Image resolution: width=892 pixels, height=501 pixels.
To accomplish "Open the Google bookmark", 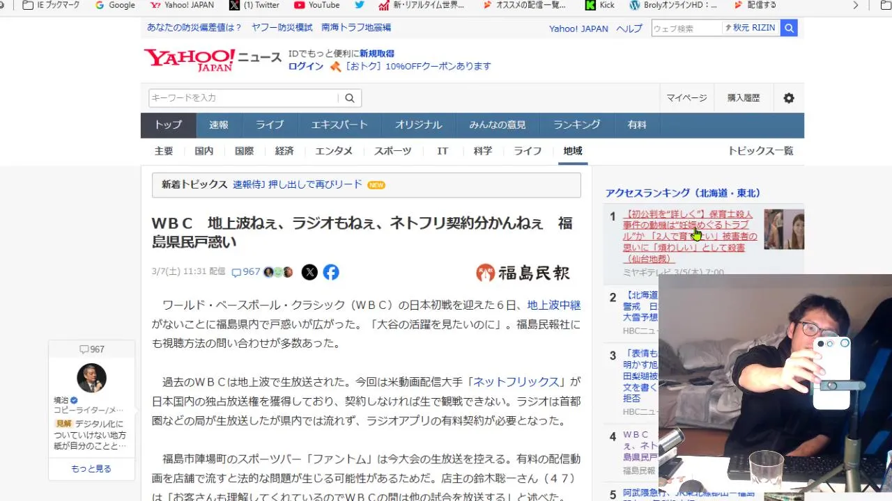I will pos(115,5).
